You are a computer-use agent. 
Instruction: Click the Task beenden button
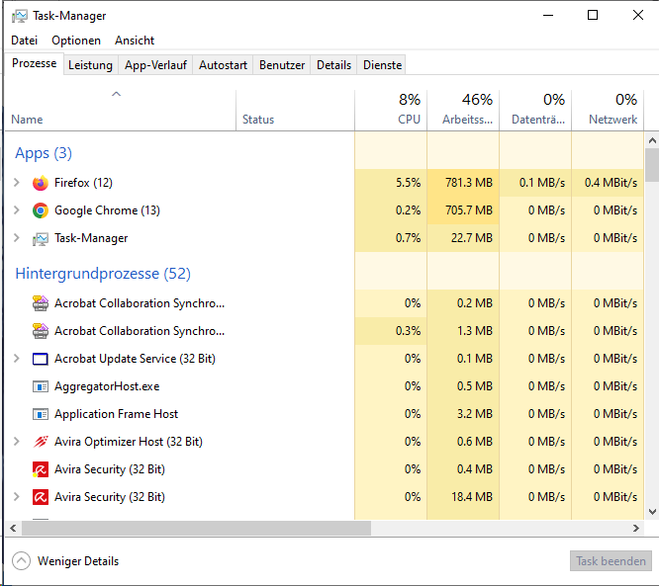pos(611,561)
